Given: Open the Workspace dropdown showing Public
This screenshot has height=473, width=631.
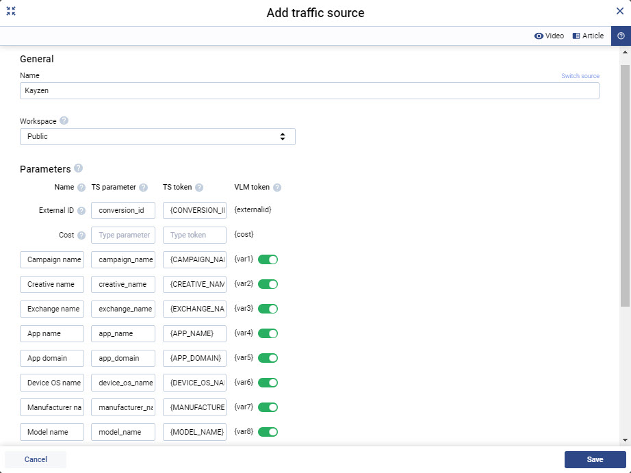Looking at the screenshot, I should click(x=157, y=137).
